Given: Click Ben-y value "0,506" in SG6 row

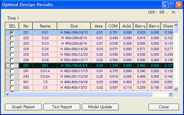Looking at the screenshot, I should click(x=140, y=60).
